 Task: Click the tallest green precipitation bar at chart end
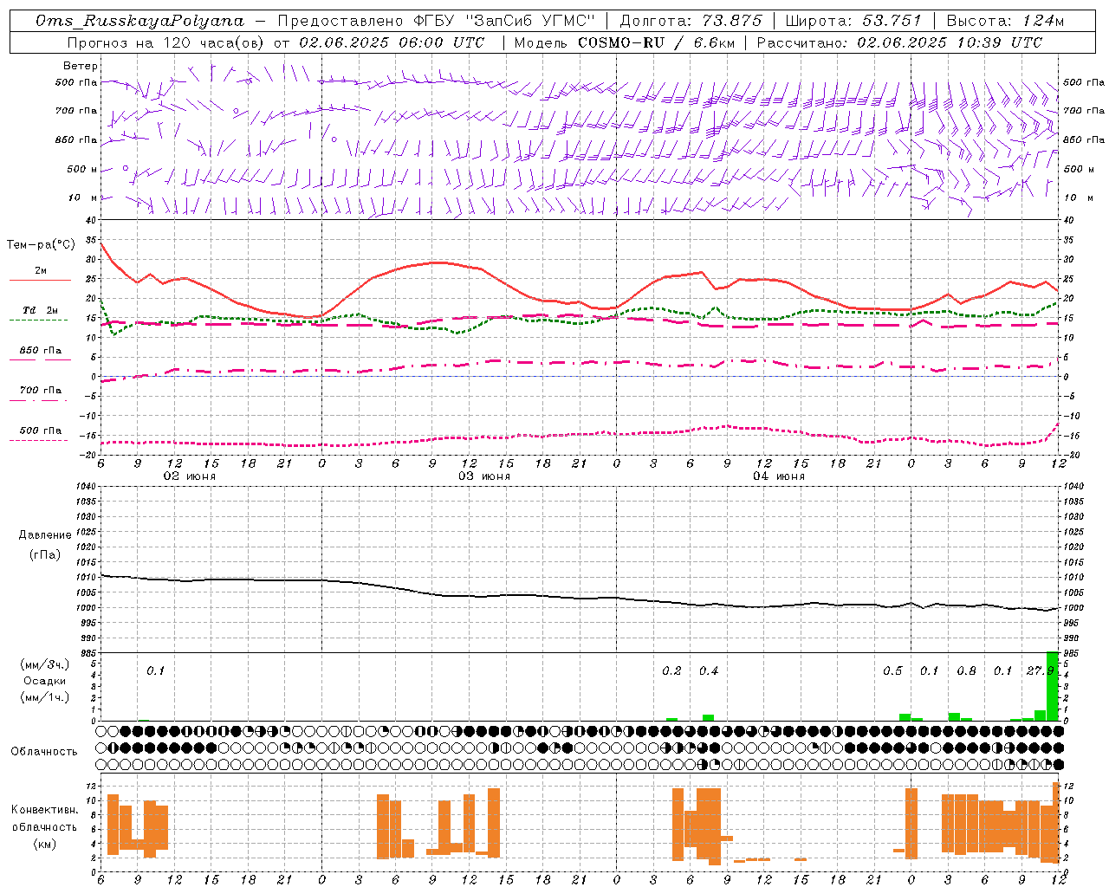coord(1052,686)
